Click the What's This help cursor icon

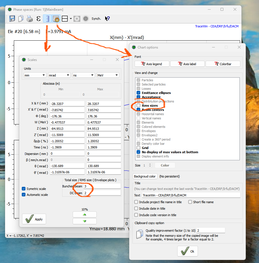[x=107, y=19]
